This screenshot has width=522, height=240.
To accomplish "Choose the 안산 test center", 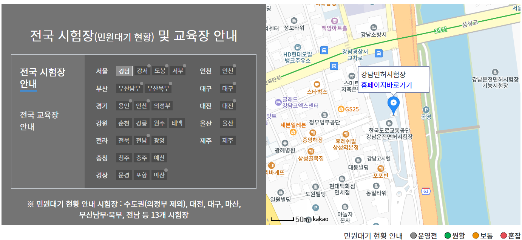I will [142, 106].
